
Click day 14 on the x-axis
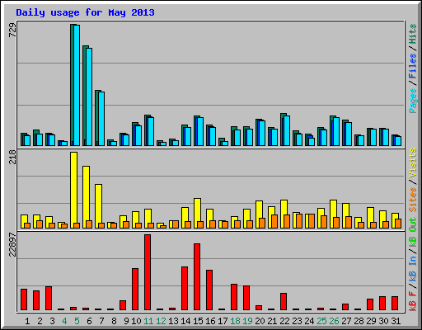pyautogui.click(x=185, y=321)
